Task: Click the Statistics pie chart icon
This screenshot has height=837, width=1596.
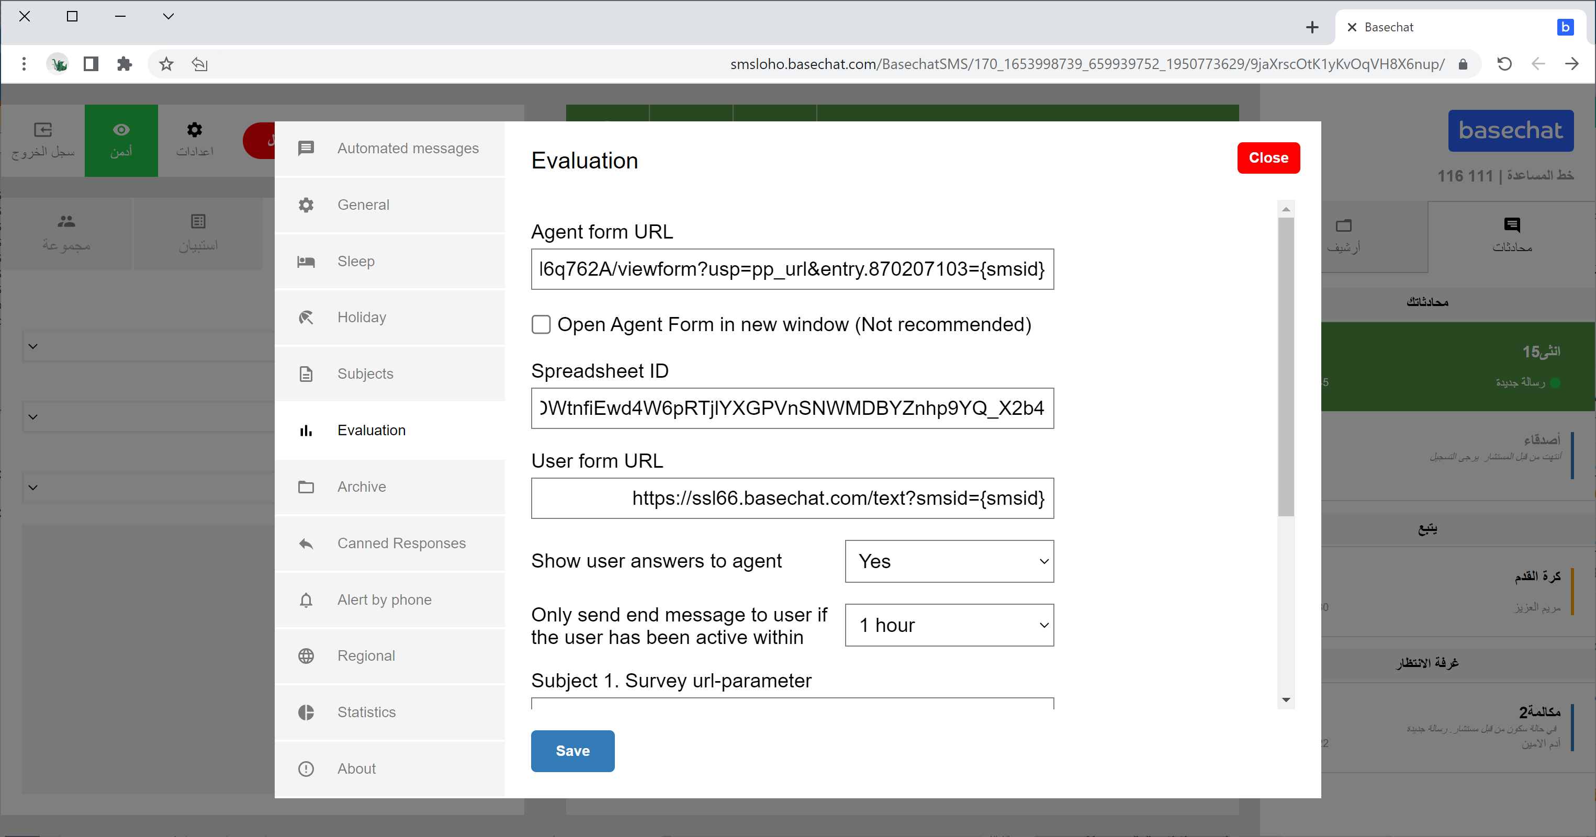Action: [306, 712]
